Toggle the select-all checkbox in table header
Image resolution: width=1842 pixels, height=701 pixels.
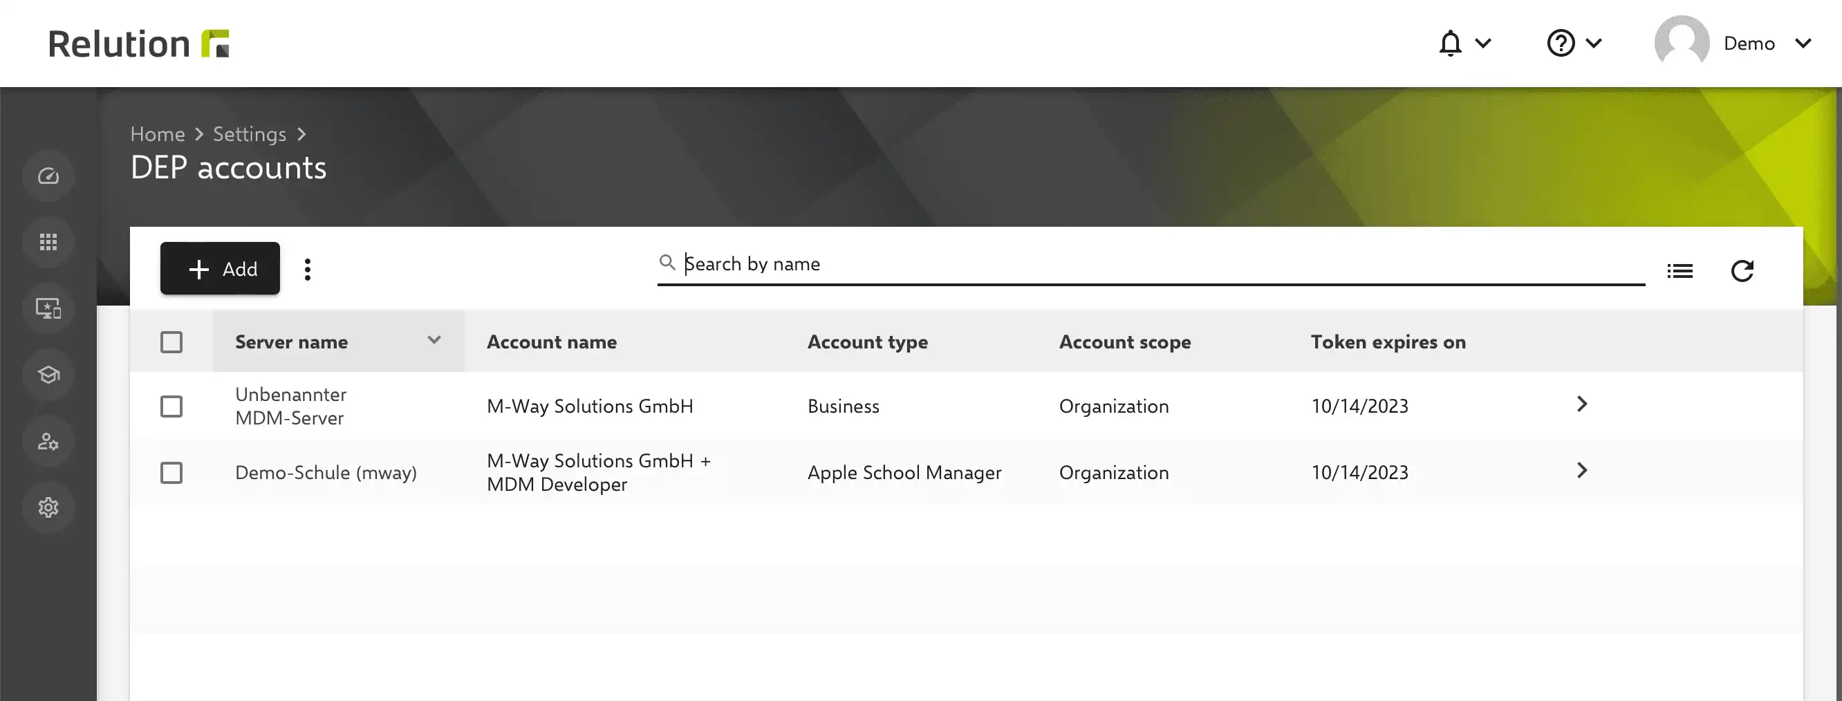pos(171,342)
